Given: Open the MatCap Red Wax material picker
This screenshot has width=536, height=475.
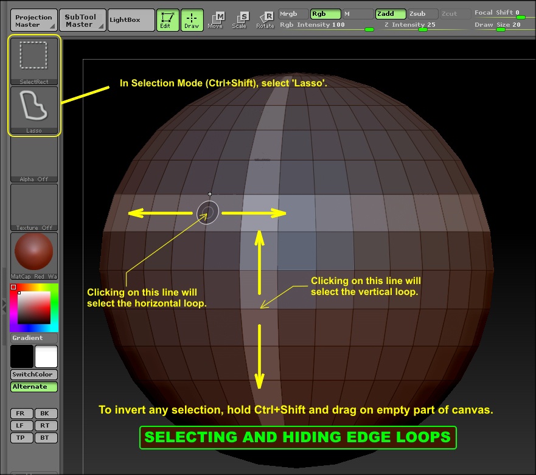Looking at the screenshot, I should (34, 256).
